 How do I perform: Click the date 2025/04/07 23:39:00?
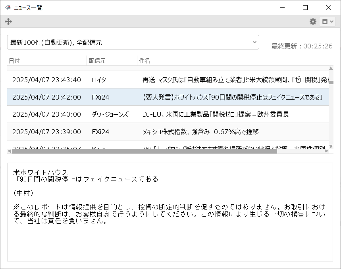pyautogui.click(x=46, y=132)
